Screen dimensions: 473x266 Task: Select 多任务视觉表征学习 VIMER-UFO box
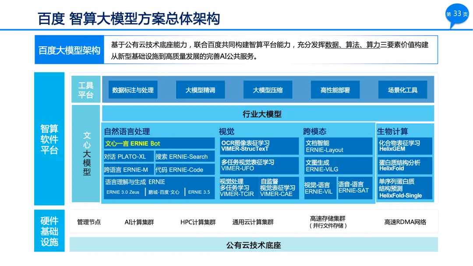259,165
